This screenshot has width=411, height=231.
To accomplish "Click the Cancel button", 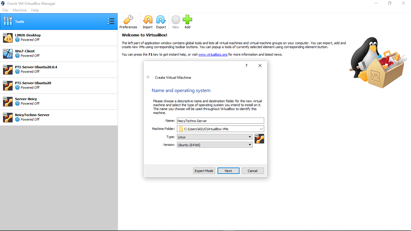I will click(253, 171).
